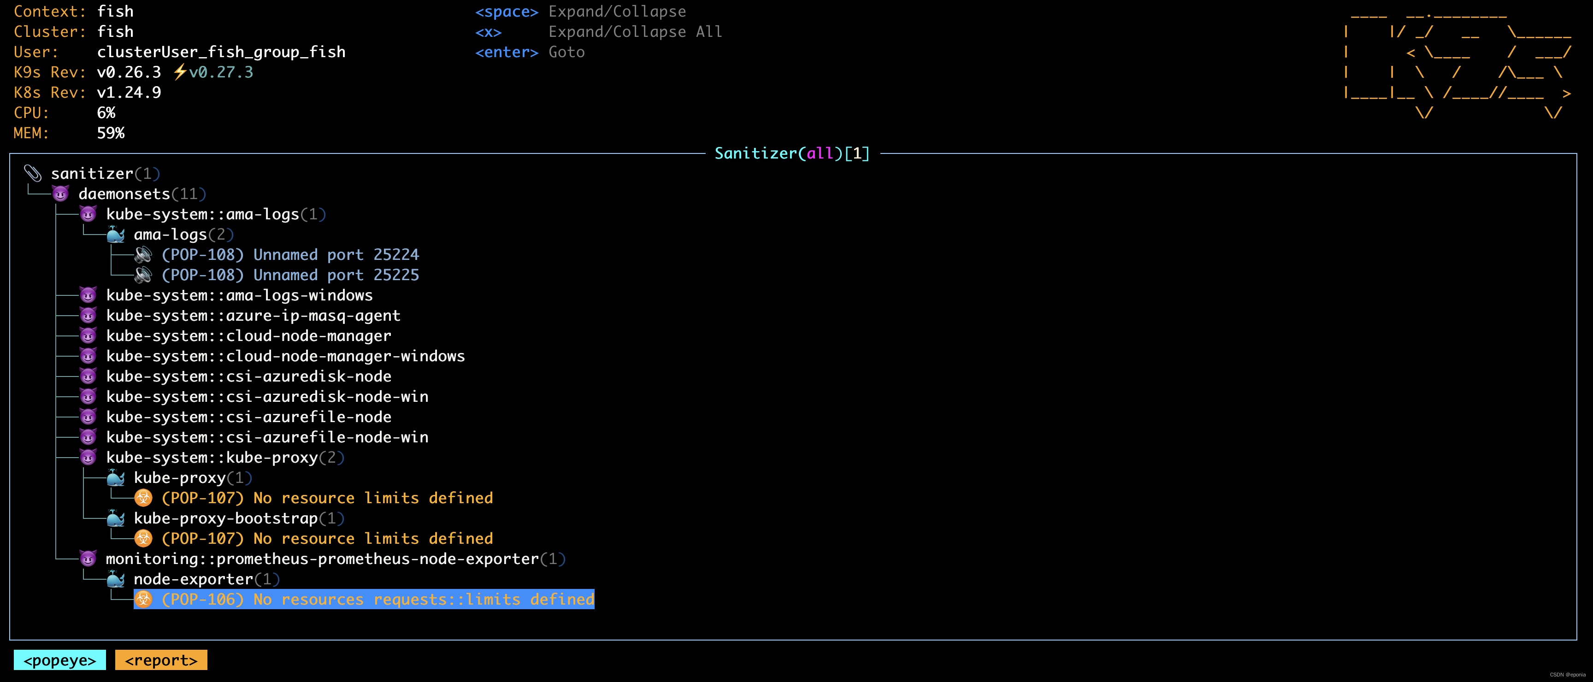Select row kube-system::cloud-node-manager
Image resolution: width=1593 pixels, height=682 pixels.
point(248,336)
